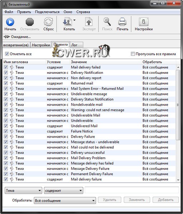This screenshot has width=183, height=214.
Task: Select the Mail System Error - Returned Mail value
Action: pos(97,88)
